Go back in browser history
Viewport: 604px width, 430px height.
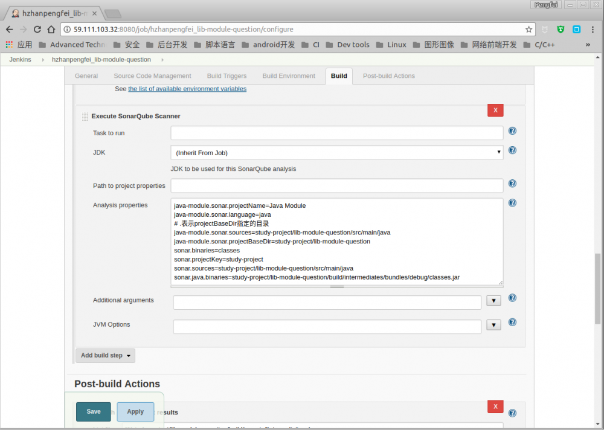tap(9, 29)
